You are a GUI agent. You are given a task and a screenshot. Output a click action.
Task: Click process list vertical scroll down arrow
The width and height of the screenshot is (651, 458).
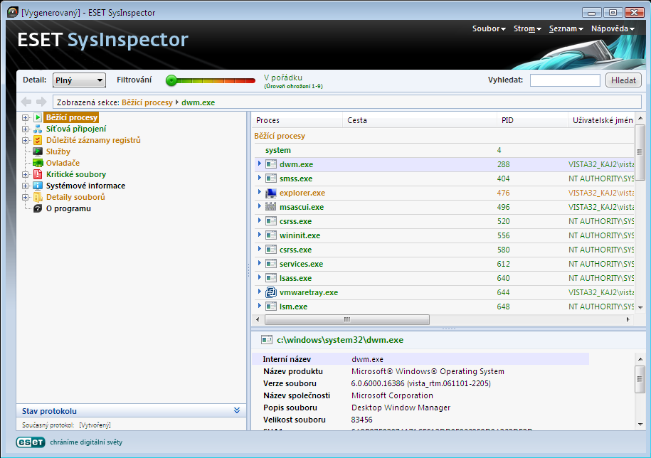click(640, 307)
